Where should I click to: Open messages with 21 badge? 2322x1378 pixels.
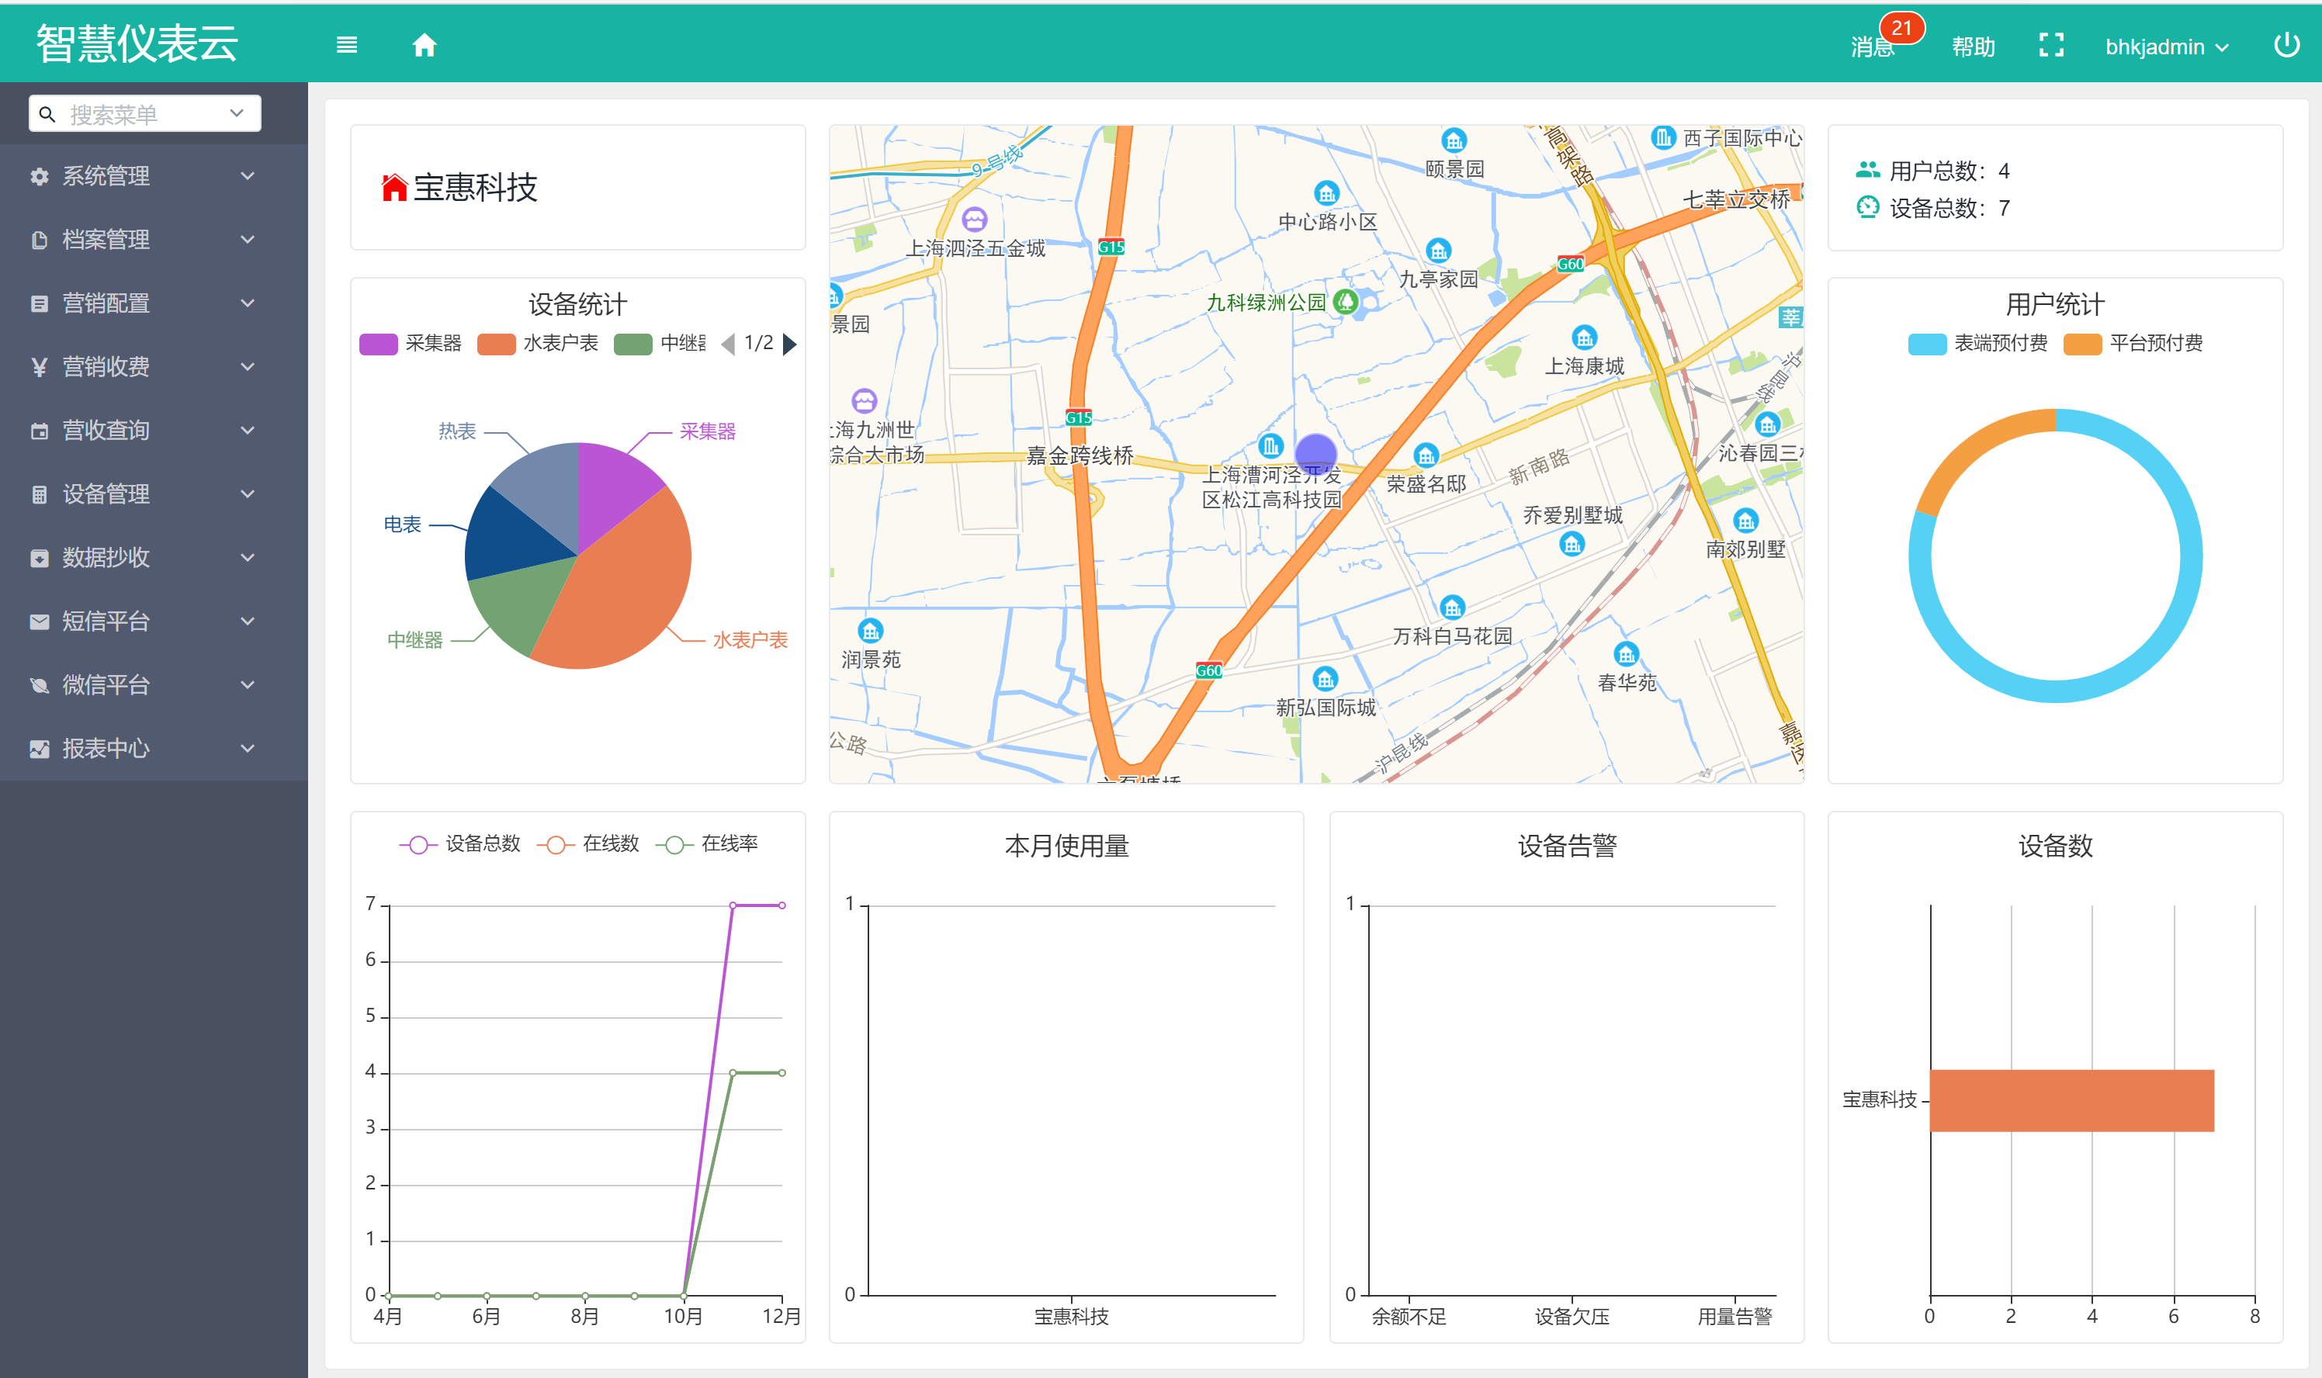(x=1873, y=47)
